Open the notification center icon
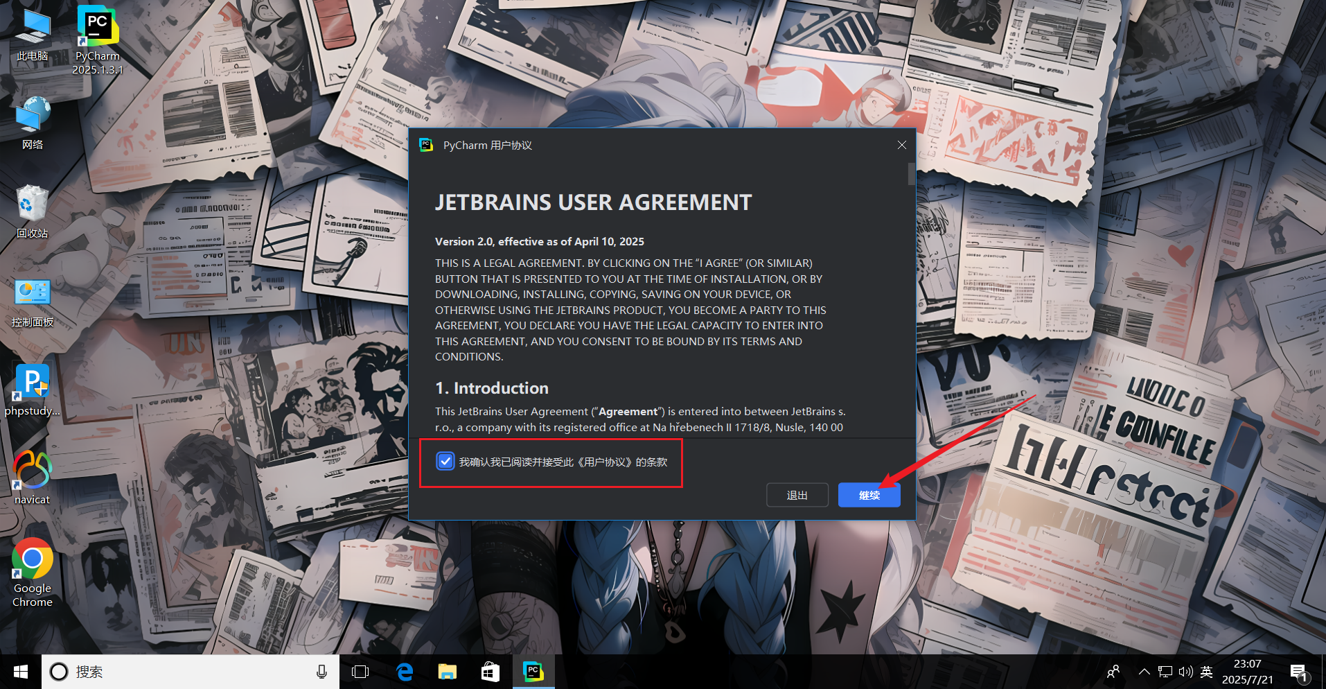 [1299, 672]
